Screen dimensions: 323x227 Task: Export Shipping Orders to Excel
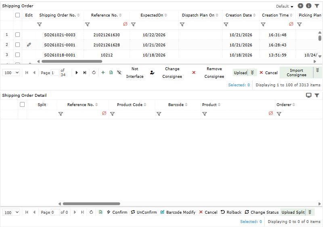[111, 73]
